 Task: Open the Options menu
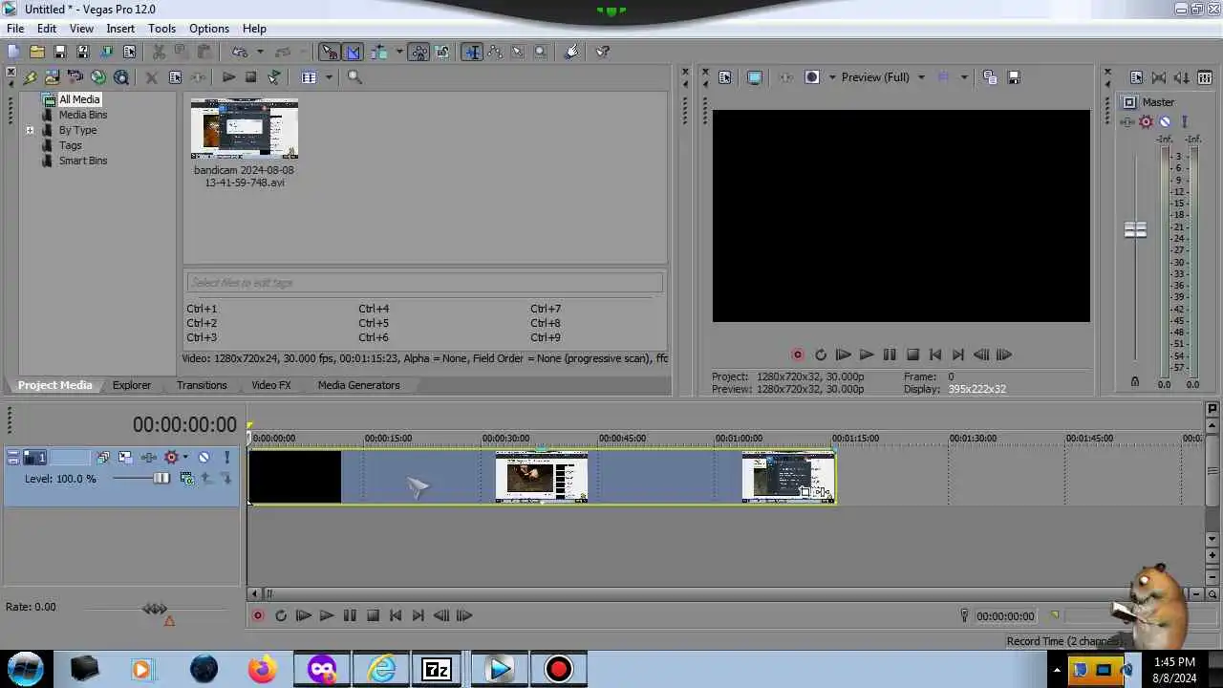tap(209, 29)
